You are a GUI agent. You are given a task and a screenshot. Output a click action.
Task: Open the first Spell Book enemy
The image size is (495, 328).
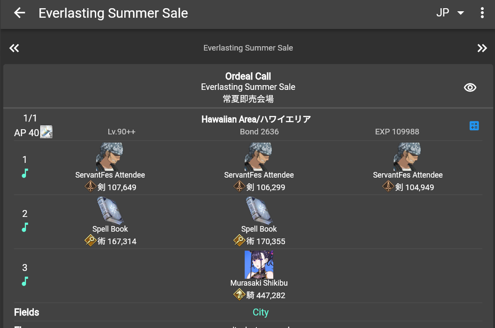[110, 210]
